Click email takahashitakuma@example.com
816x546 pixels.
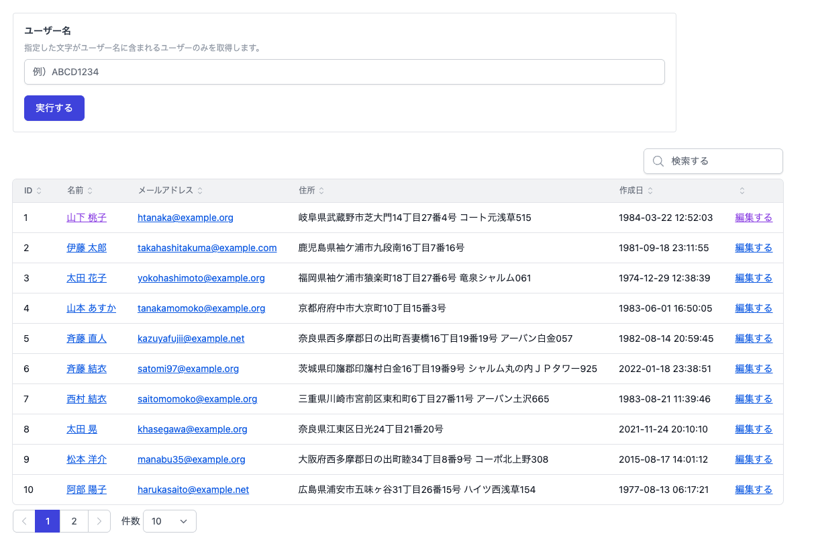(x=207, y=248)
